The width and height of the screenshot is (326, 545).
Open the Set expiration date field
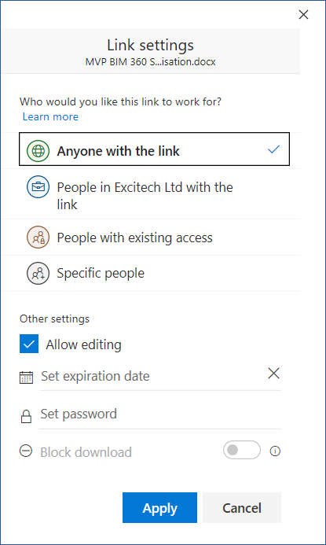click(x=152, y=377)
